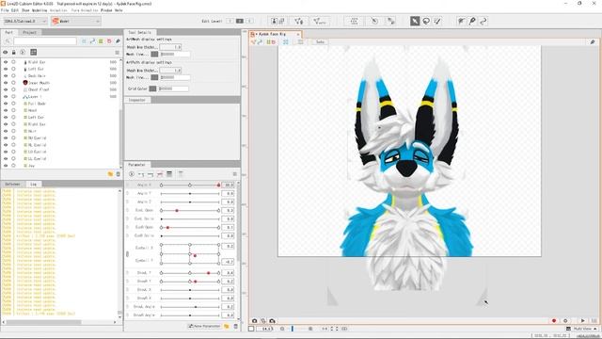Viewport: 602px width, 339px height.
Task: Open the edit mesh manually tool
Action: pos(299,21)
